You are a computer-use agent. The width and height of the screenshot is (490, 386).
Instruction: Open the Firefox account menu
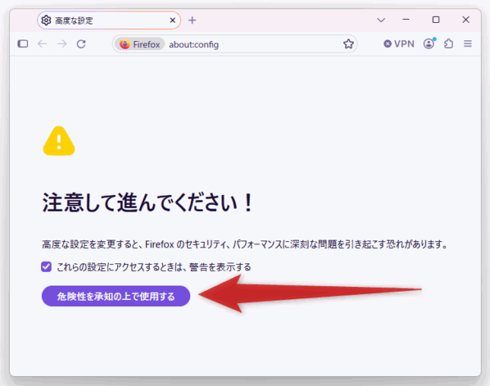coord(429,44)
